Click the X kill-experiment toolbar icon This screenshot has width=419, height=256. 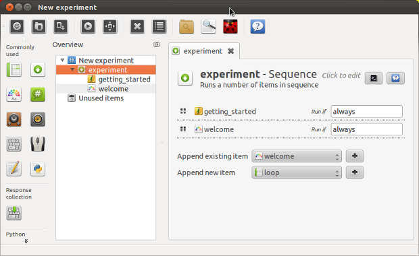[x=137, y=26]
